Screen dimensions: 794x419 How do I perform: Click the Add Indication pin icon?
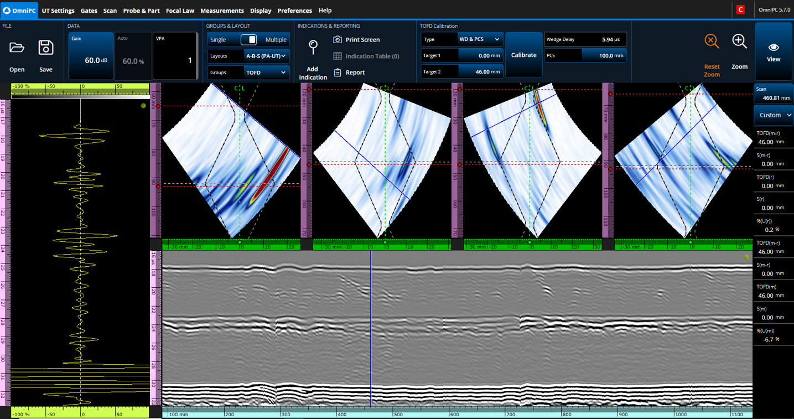coord(313,48)
